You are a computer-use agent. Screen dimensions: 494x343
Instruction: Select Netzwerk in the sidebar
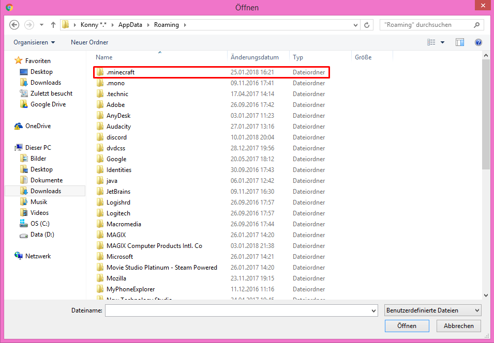[x=33, y=256]
